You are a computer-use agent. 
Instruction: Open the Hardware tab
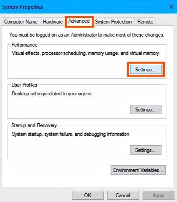[x=53, y=22]
